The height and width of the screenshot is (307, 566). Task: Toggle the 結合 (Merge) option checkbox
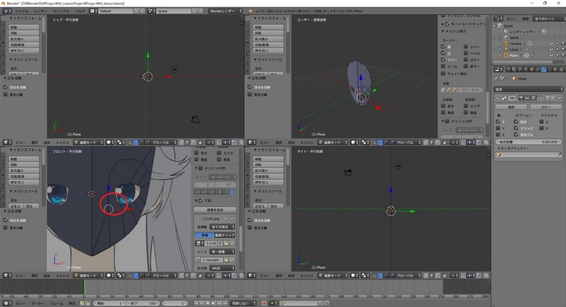coord(516,122)
